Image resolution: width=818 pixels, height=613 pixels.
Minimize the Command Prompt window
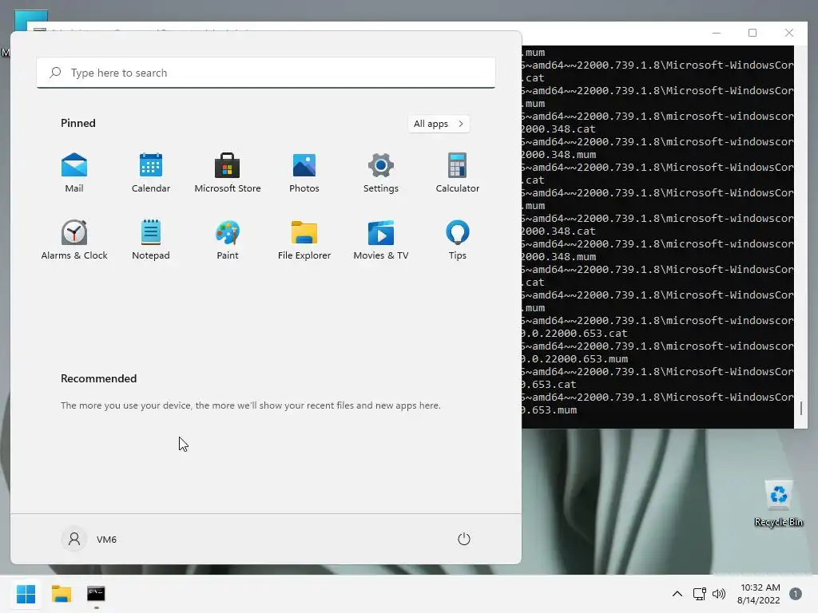pos(717,33)
